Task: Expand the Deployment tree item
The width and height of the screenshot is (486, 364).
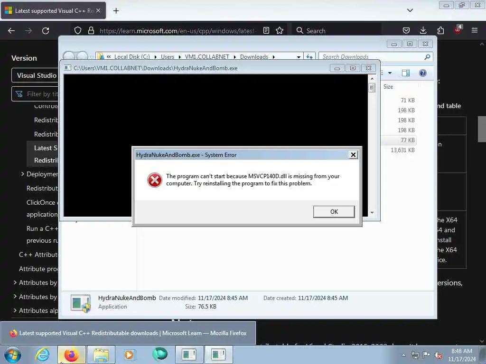Action: coord(22,174)
